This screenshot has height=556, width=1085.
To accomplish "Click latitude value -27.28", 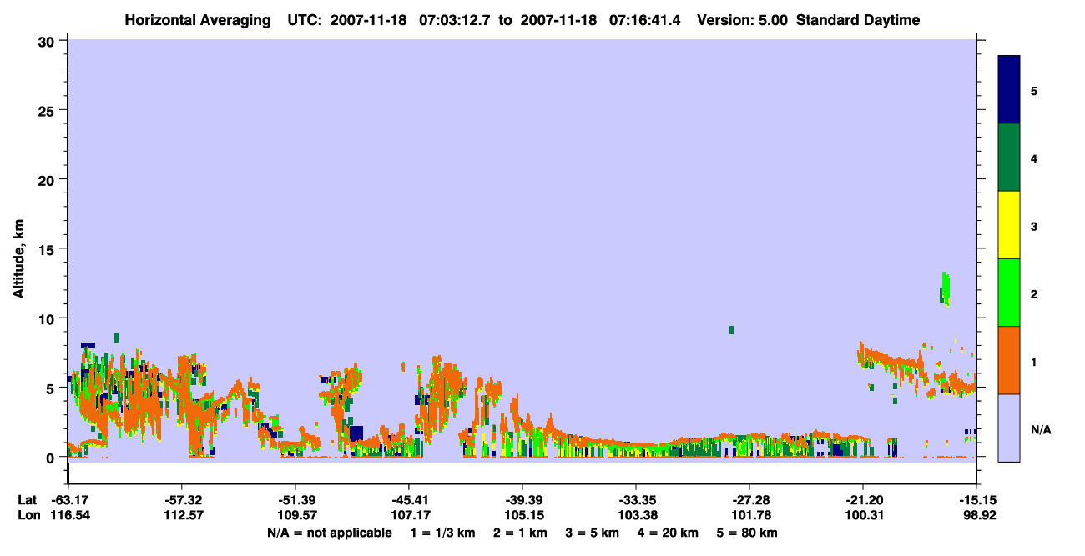I will (x=749, y=500).
